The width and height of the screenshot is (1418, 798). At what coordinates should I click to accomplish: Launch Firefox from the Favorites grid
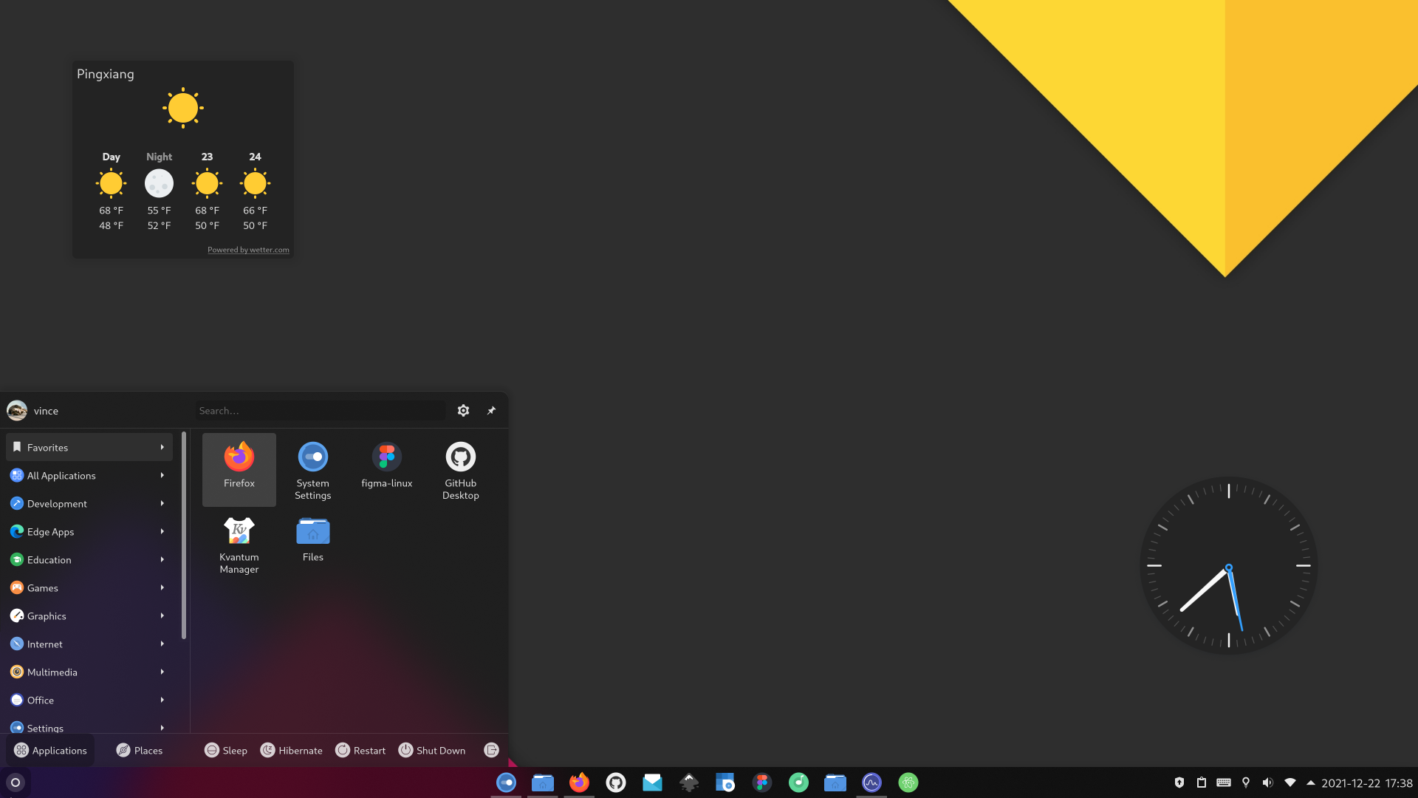tap(239, 468)
